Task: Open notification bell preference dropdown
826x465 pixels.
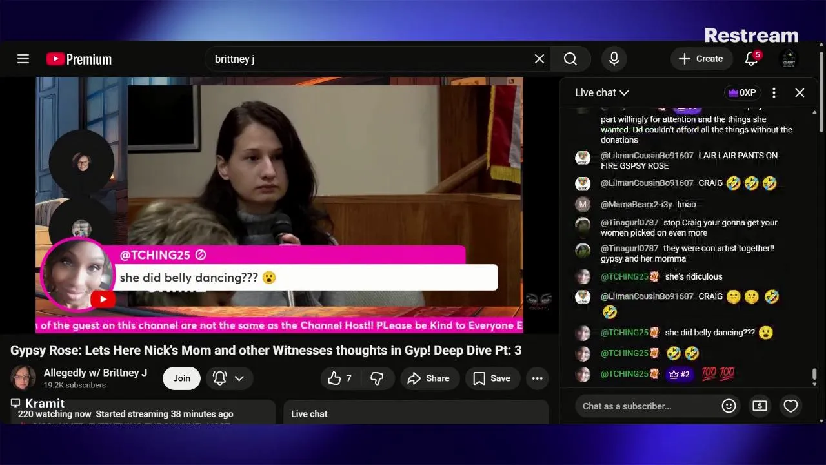Action: [x=229, y=378]
